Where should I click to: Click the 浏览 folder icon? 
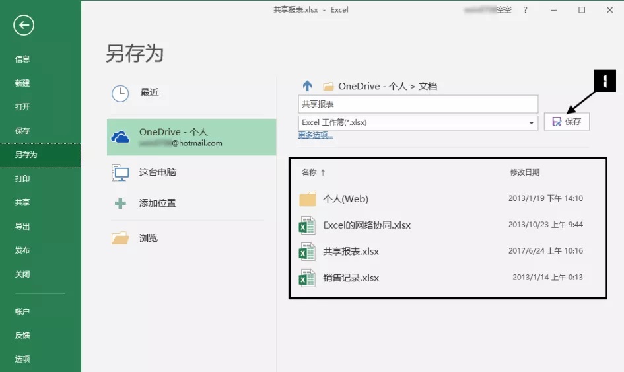120,238
